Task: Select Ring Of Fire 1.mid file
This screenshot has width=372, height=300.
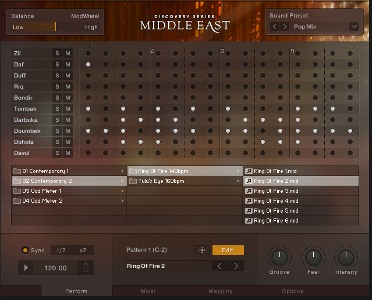Action: [x=301, y=171]
